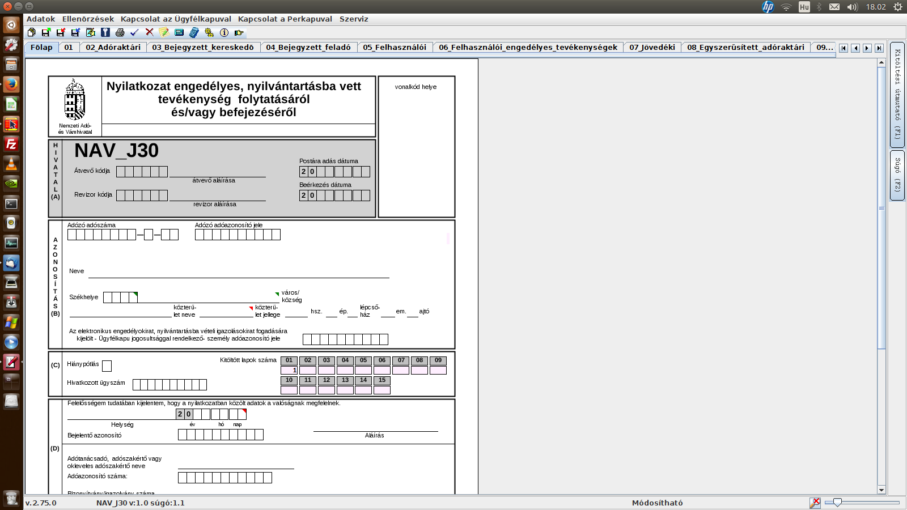Image resolution: width=907 pixels, height=510 pixels.
Task: Click the red X toolbar icon
Action: click(149, 33)
